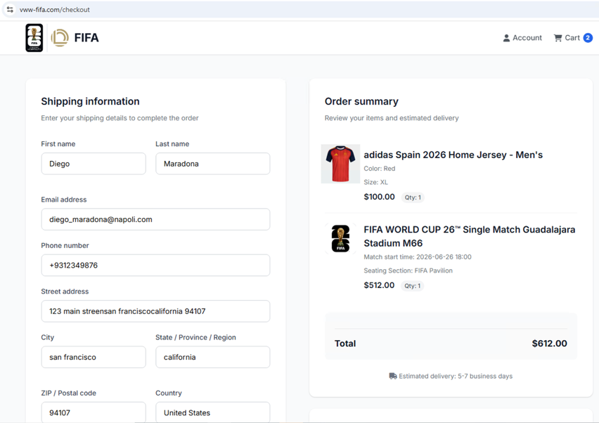Select the Email address input field

[155, 219]
